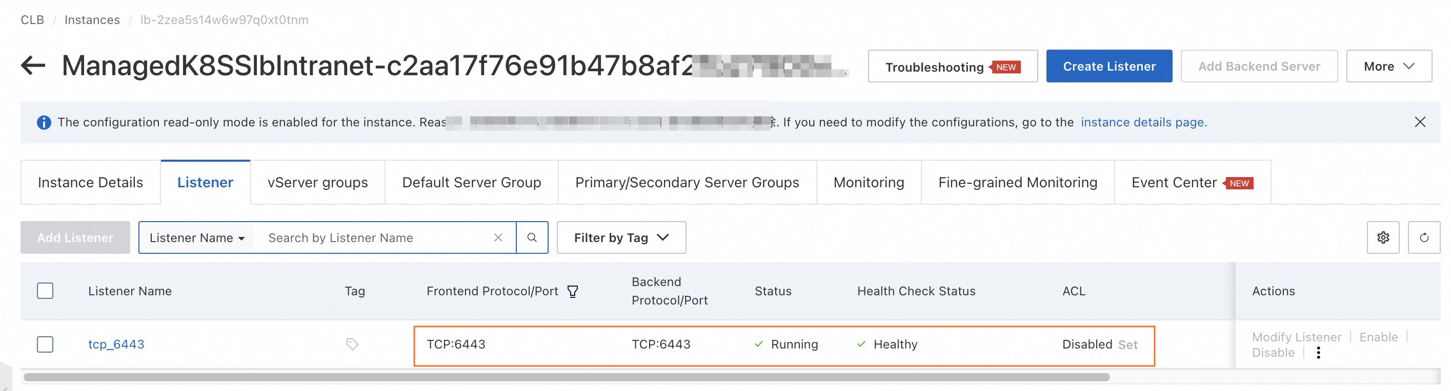The height and width of the screenshot is (391, 1451).
Task: Switch to the vServer groups tab
Action: 317,183
